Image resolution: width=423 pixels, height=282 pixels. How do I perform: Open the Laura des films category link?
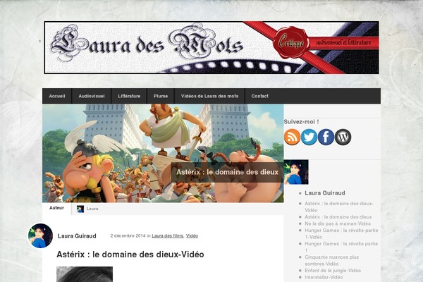[x=167, y=236]
